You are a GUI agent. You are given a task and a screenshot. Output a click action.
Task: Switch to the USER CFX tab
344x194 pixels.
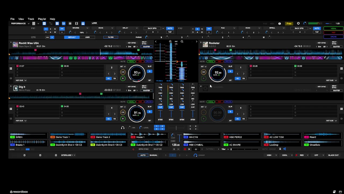(87, 37)
